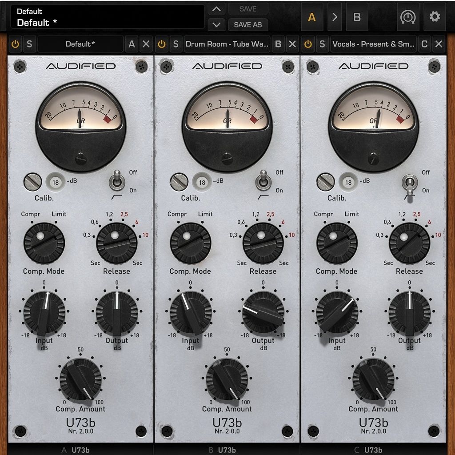Toggle power button on slot A

15,44
